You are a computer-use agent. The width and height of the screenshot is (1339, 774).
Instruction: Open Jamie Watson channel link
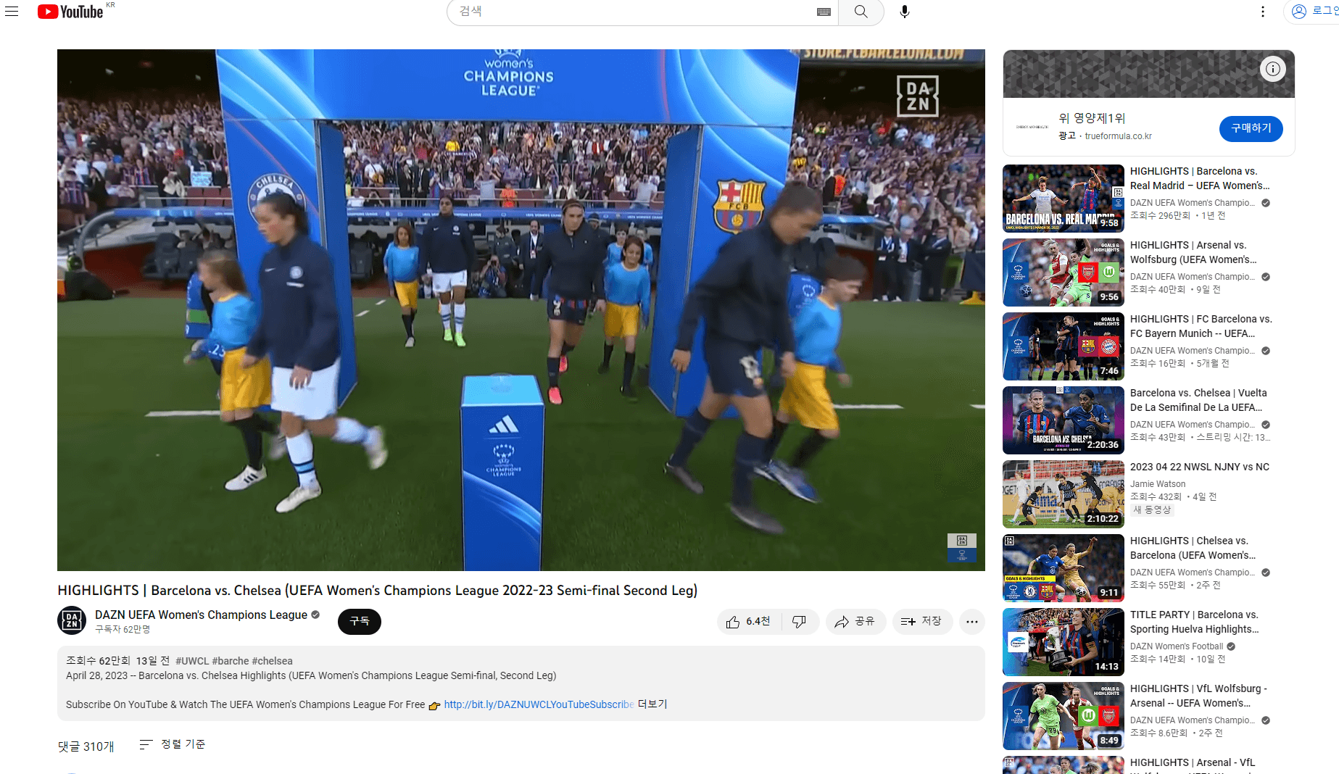[1158, 484]
